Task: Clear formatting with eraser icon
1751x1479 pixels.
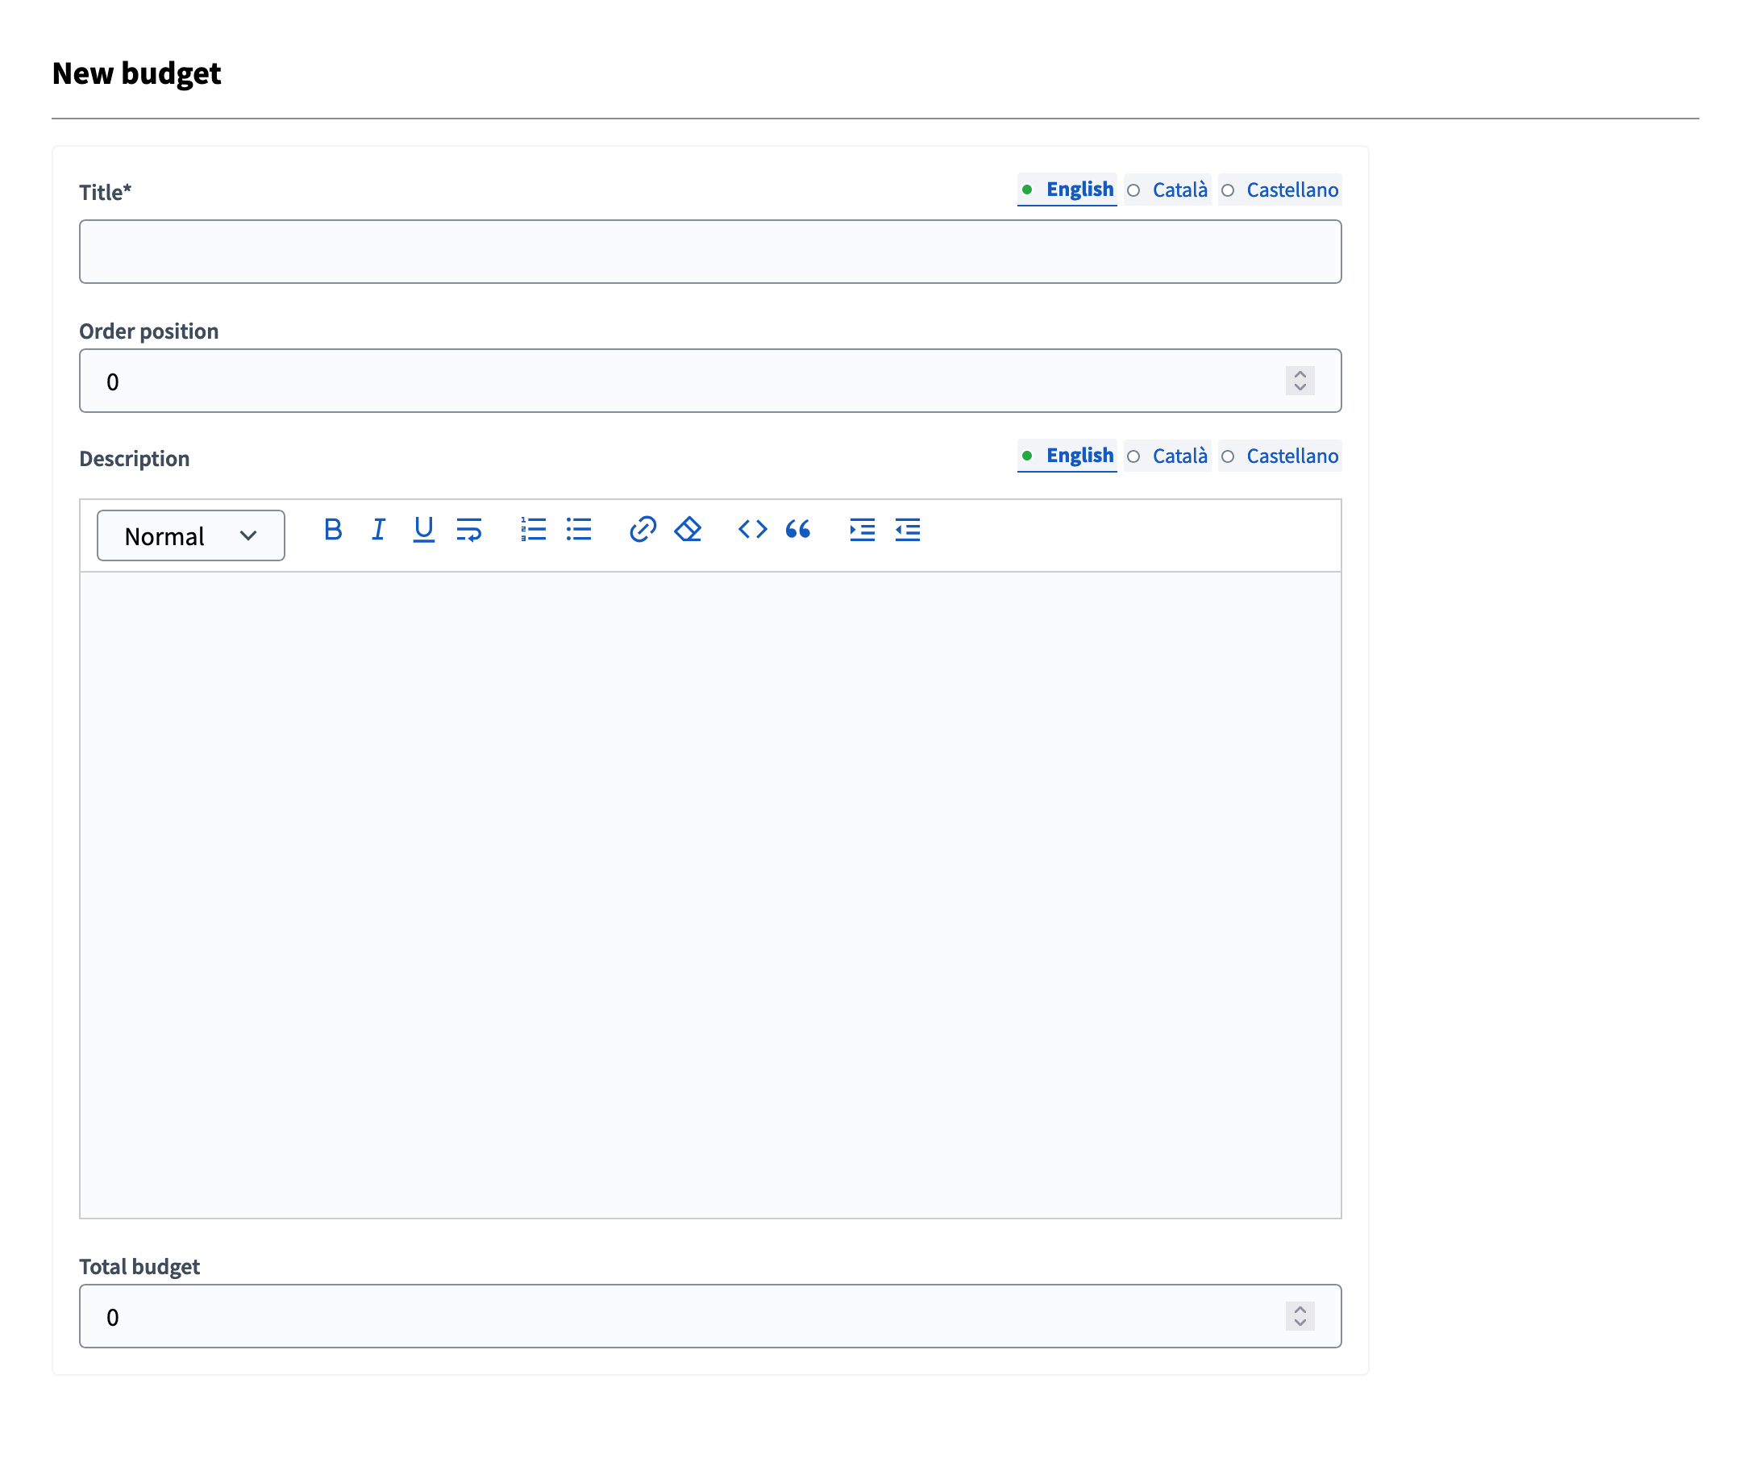Action: point(688,530)
